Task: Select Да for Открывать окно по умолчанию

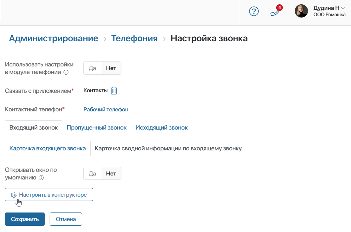Action: pos(92,174)
